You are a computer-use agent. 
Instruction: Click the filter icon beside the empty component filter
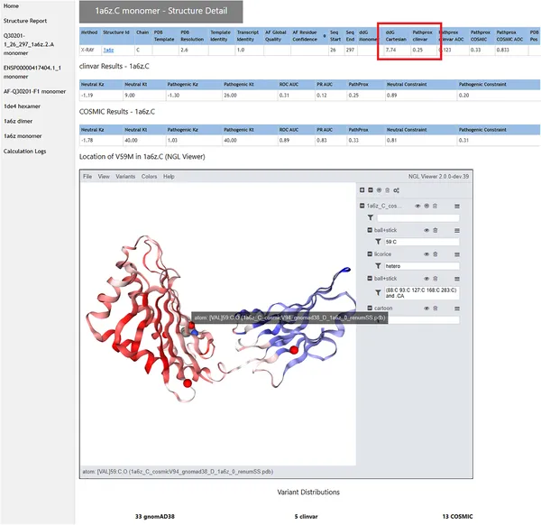pyautogui.click(x=371, y=217)
